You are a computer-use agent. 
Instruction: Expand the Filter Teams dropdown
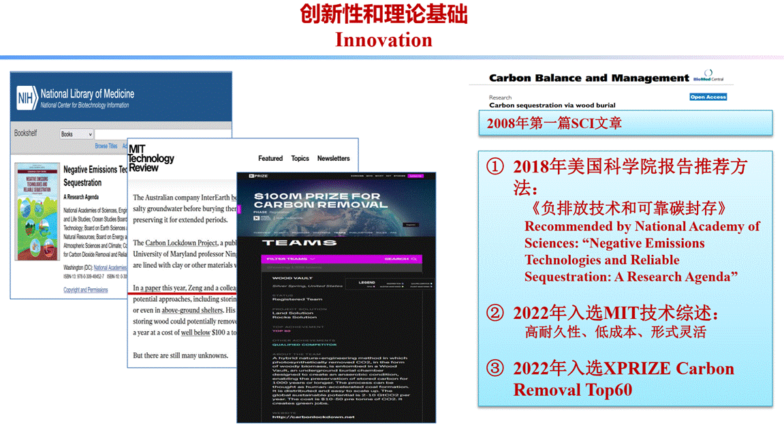[291, 259]
